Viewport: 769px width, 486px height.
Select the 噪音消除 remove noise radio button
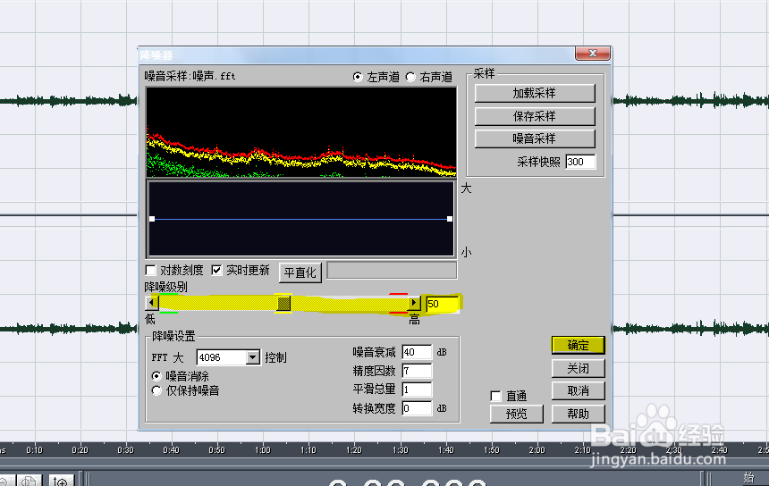156,376
